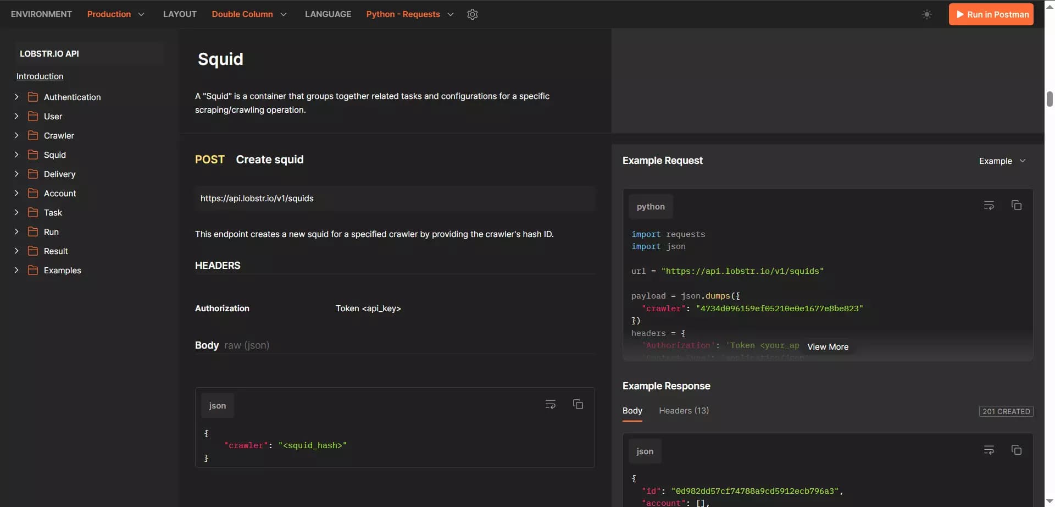
Task: Copy the python example request code
Action: (1016, 205)
